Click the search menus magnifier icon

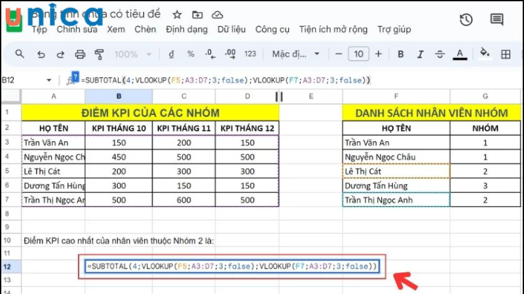tap(20, 54)
